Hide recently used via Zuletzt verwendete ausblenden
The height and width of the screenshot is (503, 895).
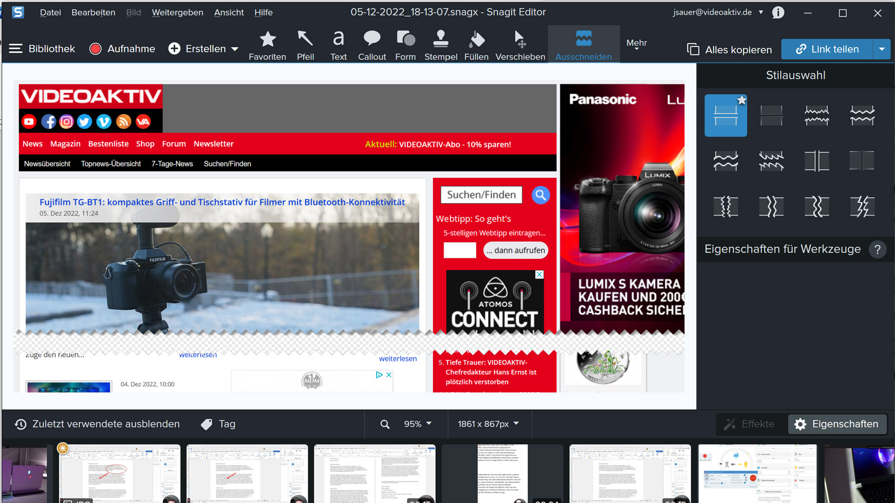97,424
